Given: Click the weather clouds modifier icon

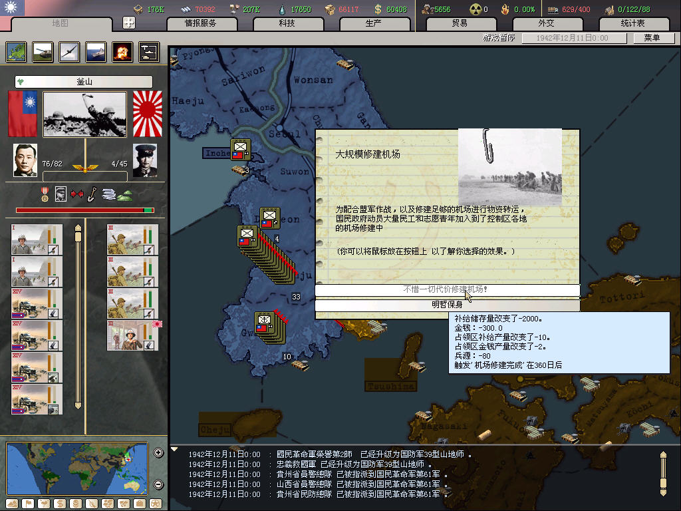Looking at the screenshot, I should point(108,194).
